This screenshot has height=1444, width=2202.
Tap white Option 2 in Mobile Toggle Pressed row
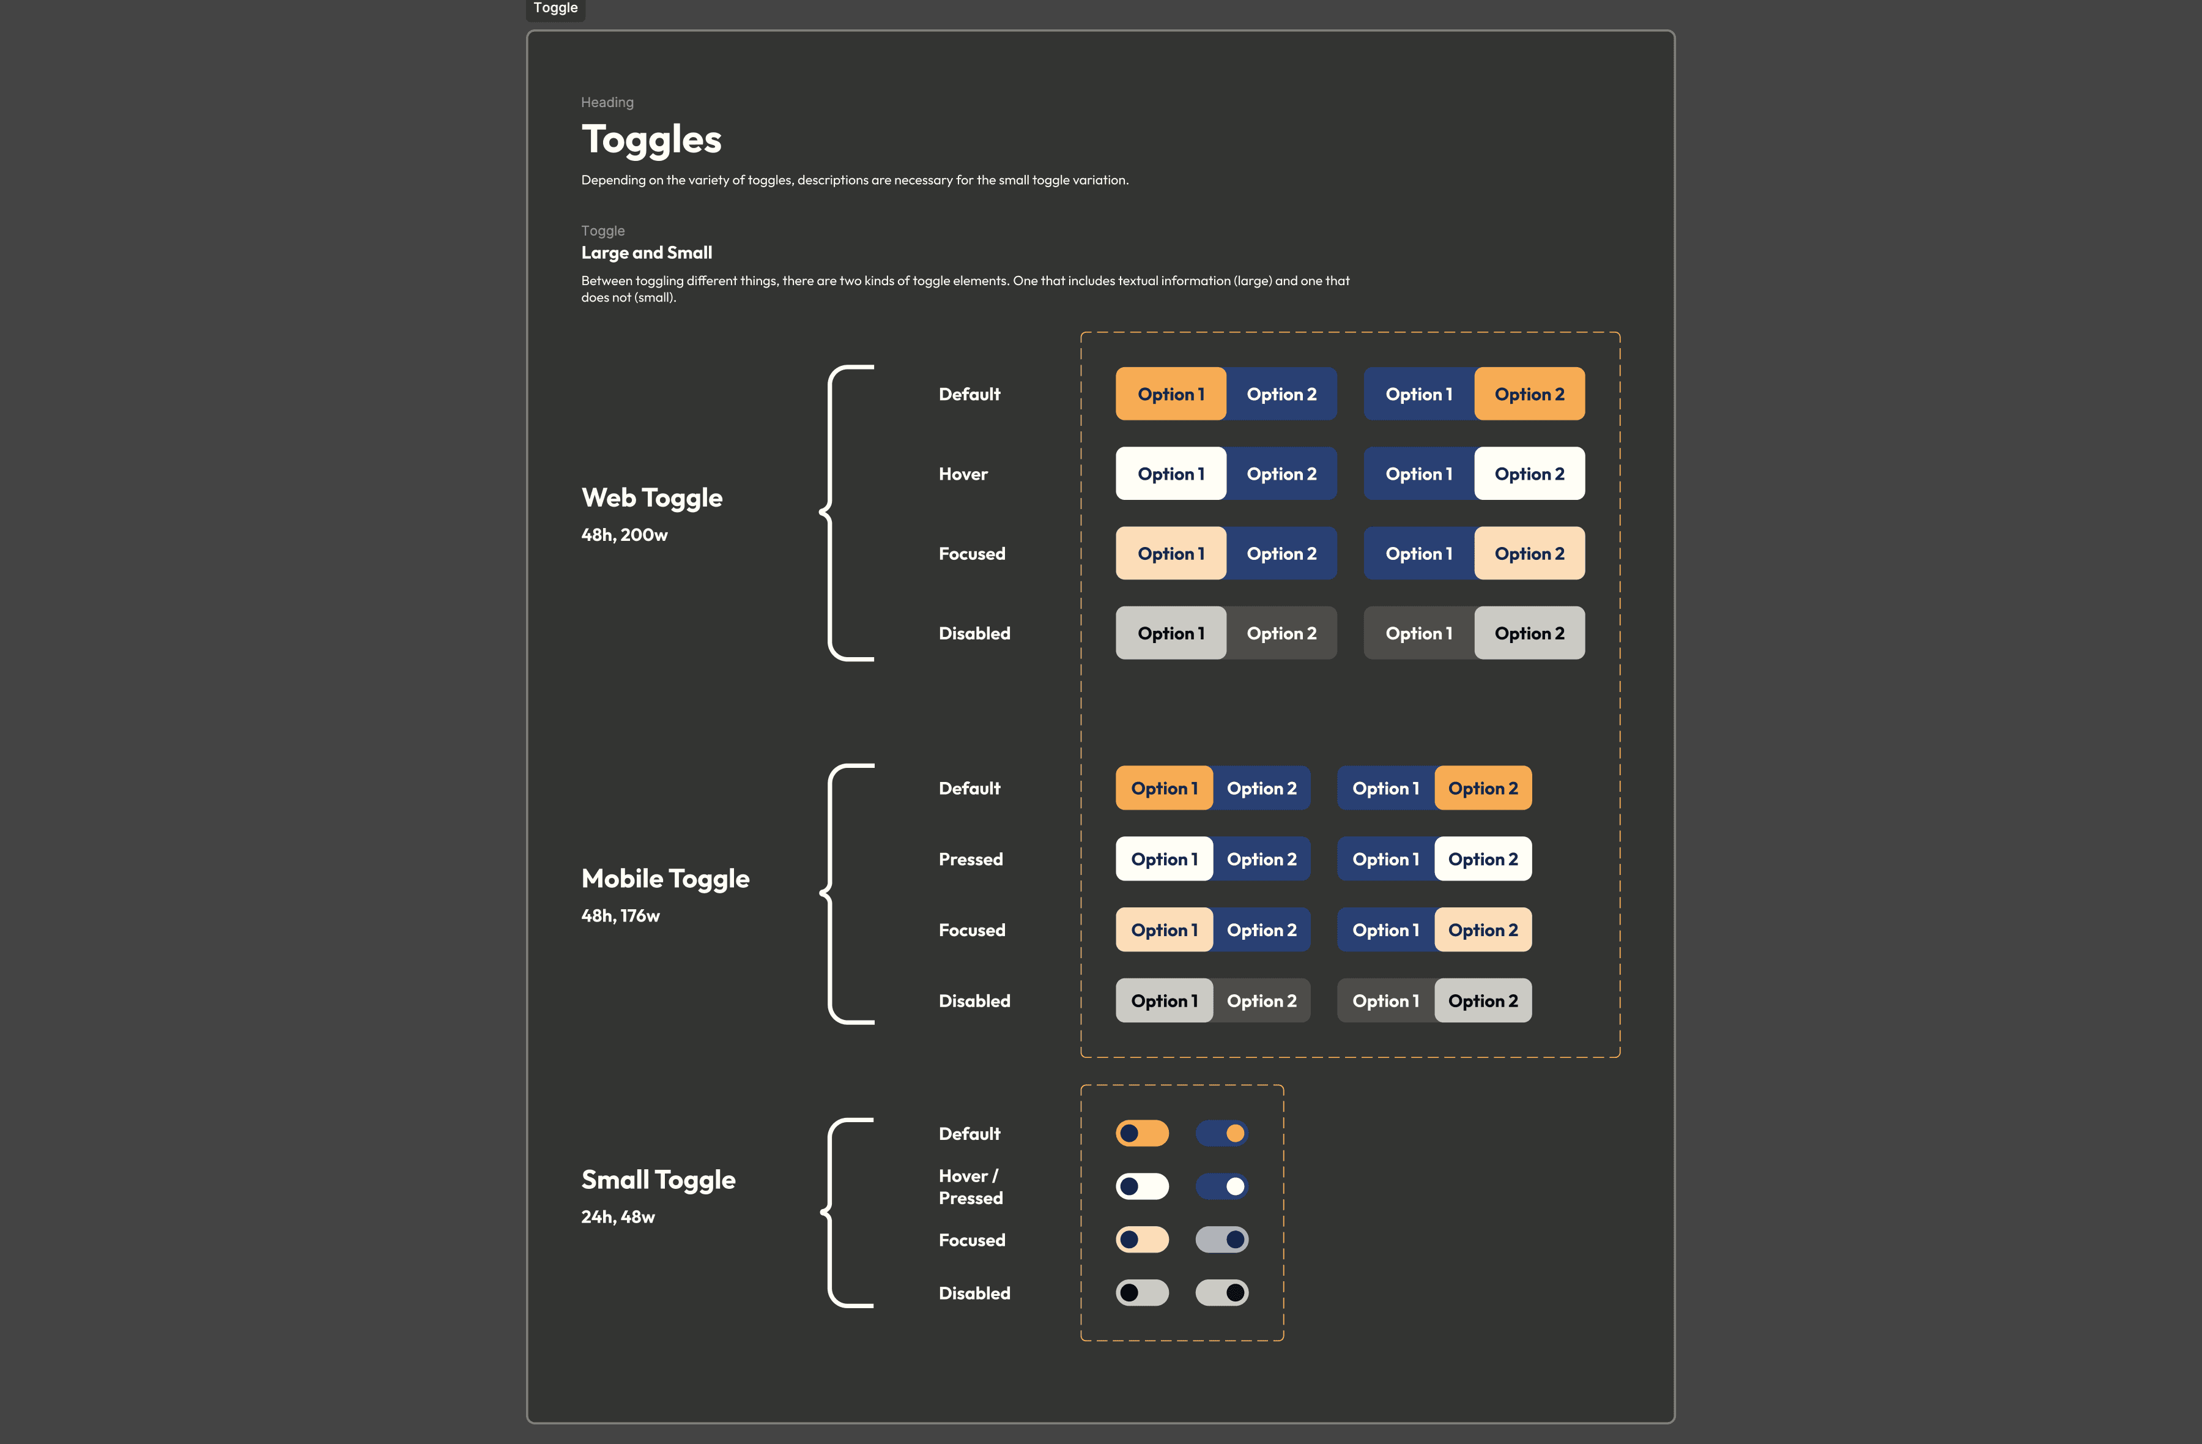[x=1483, y=859]
